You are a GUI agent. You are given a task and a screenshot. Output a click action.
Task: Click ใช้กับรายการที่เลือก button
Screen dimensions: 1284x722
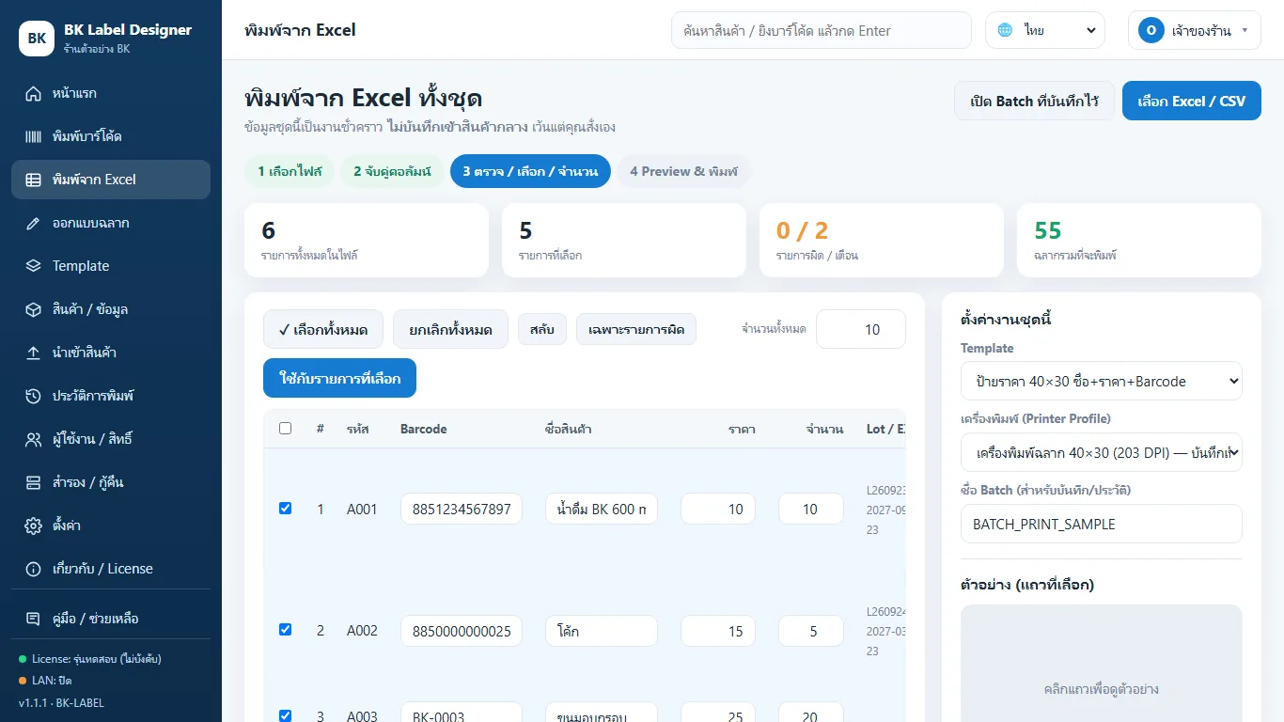point(340,378)
